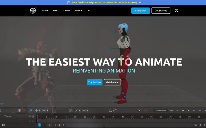Viewport: 206px width, 128px height.
Task: Expand arrow next to left IK icon
Action: click(x=47, y=110)
